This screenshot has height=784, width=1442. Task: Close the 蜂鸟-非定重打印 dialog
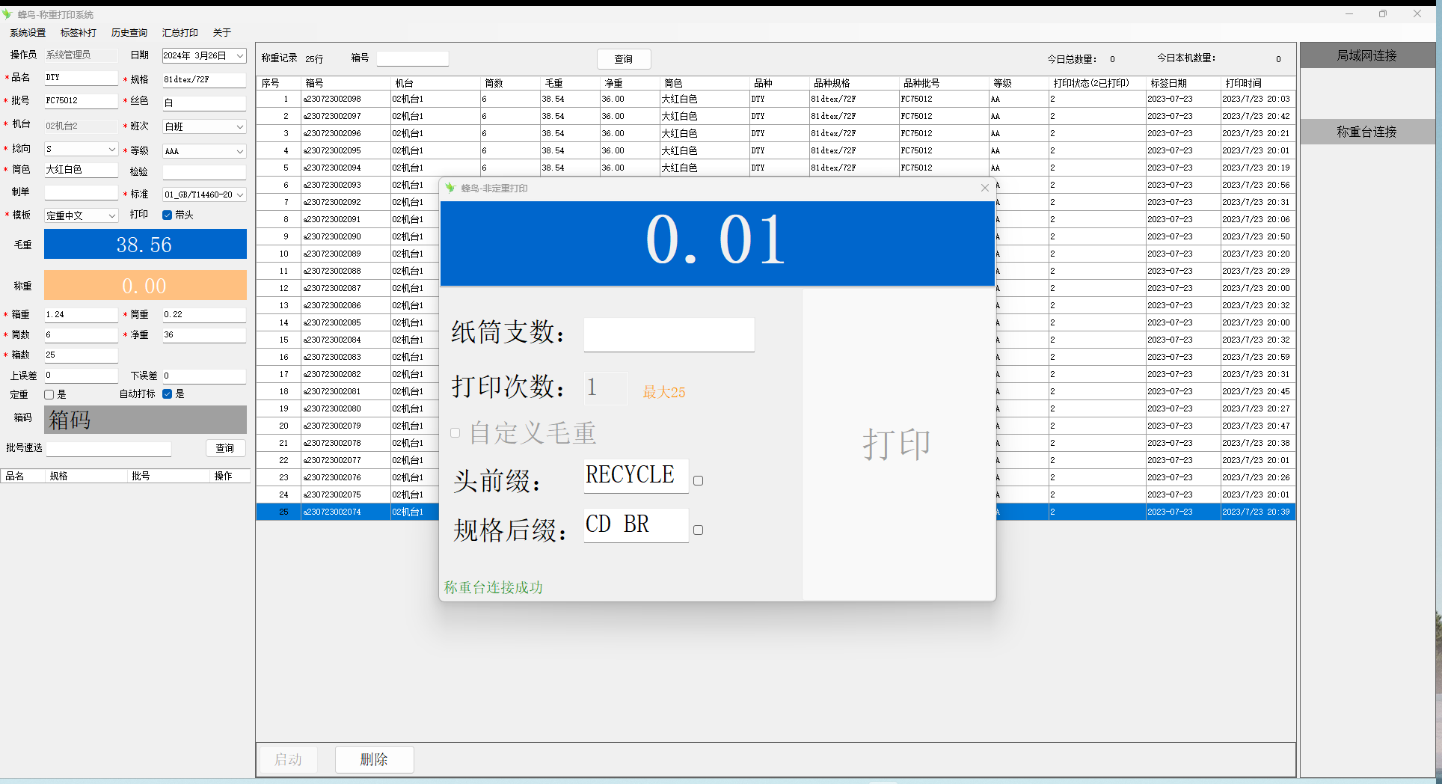[x=985, y=188]
